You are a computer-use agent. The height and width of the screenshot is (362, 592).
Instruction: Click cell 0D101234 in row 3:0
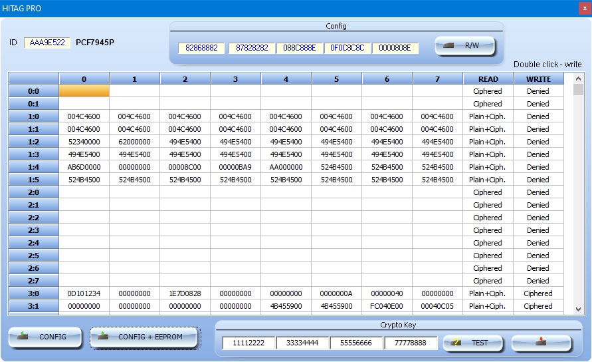pyautogui.click(x=84, y=293)
